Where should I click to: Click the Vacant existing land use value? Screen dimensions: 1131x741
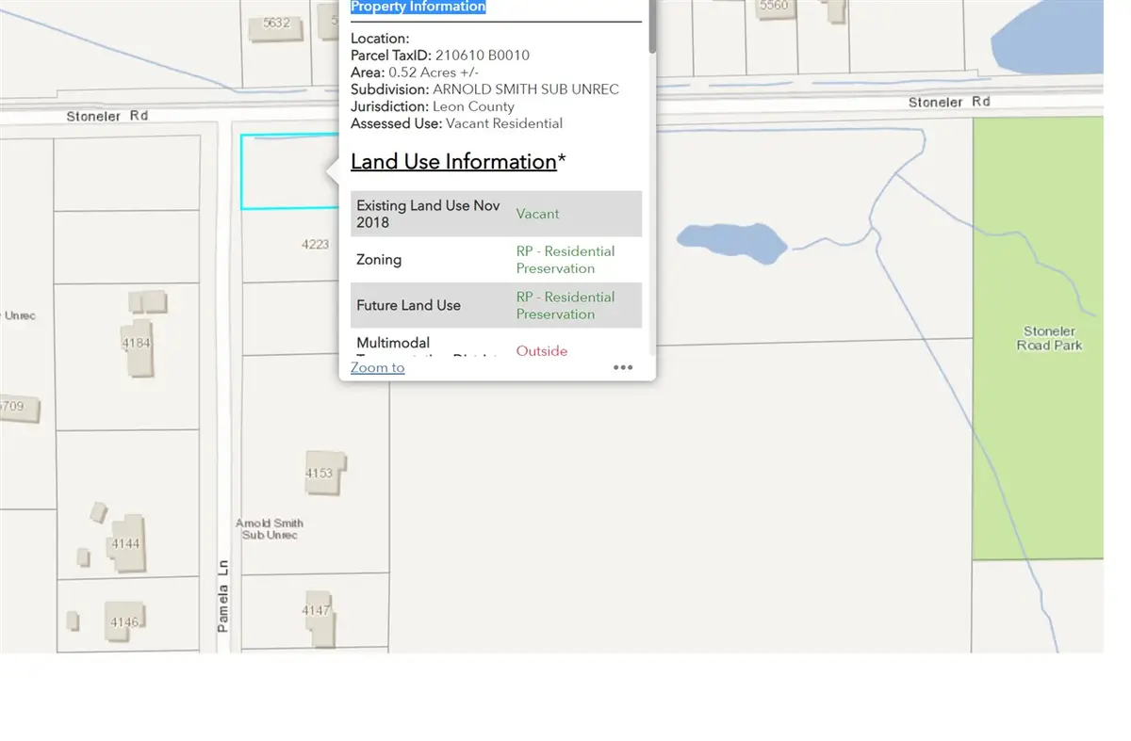[537, 214]
